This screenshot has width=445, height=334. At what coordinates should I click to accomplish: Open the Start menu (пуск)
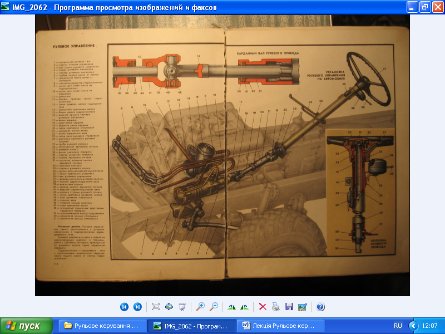pyautogui.click(x=26, y=326)
